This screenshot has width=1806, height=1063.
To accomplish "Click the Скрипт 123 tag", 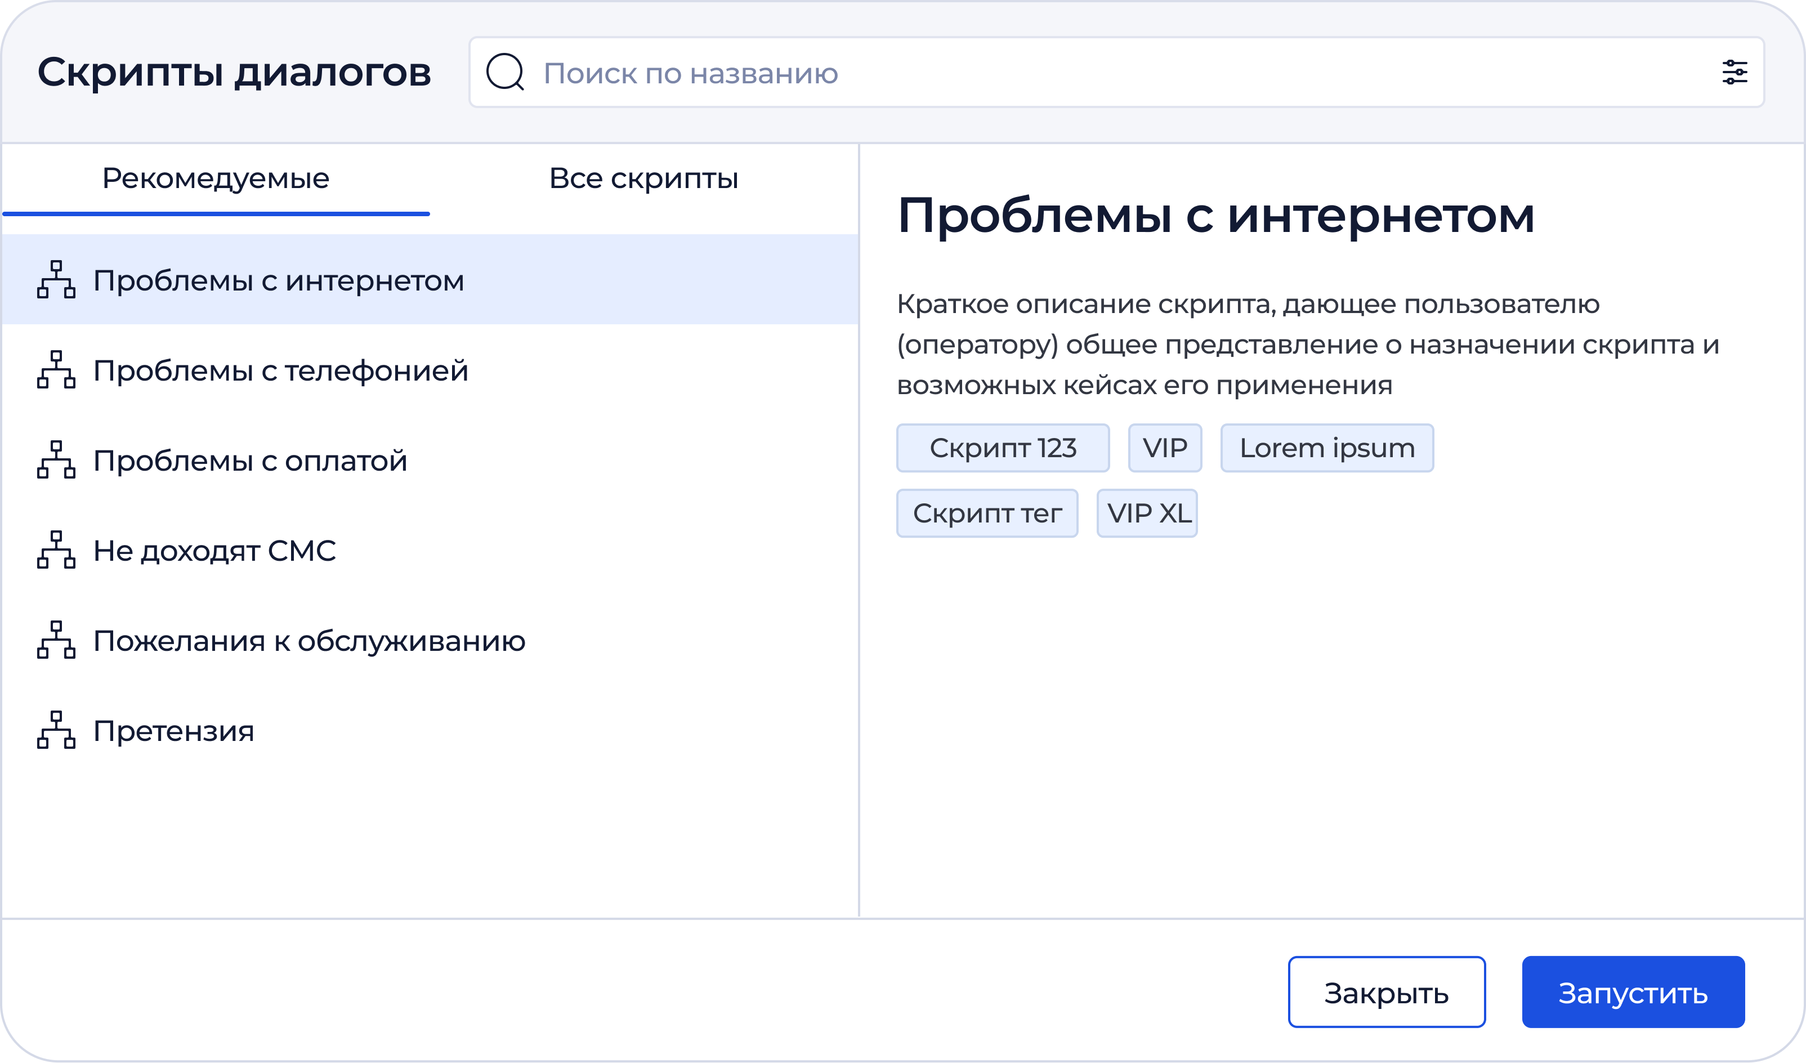I will pyautogui.click(x=1003, y=448).
